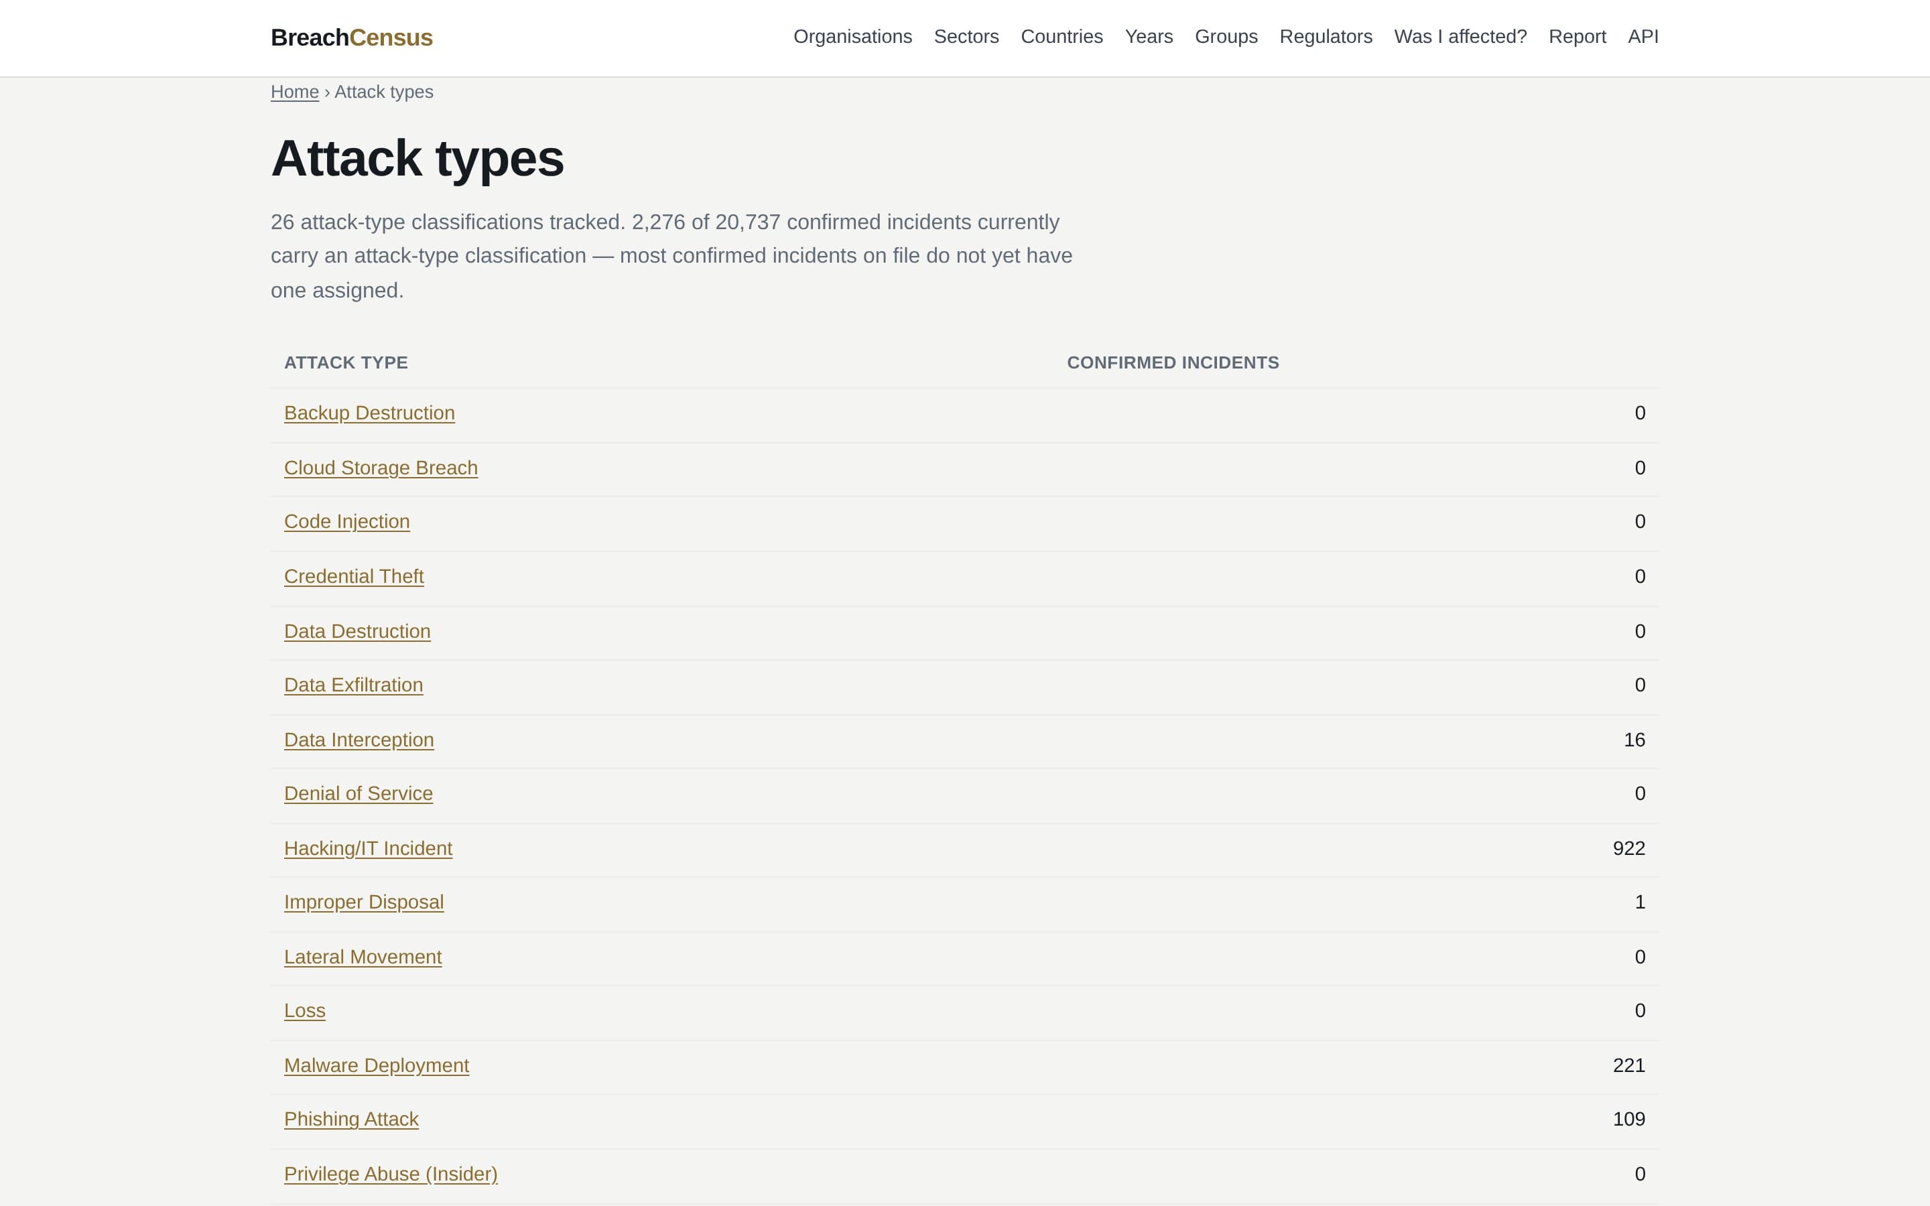Click the 221 count for Malware Deployment

tap(1628, 1065)
